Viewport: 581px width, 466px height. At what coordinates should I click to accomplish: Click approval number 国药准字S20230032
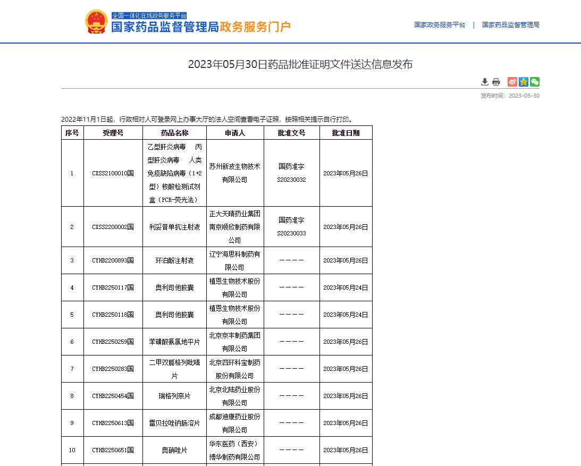(291, 173)
